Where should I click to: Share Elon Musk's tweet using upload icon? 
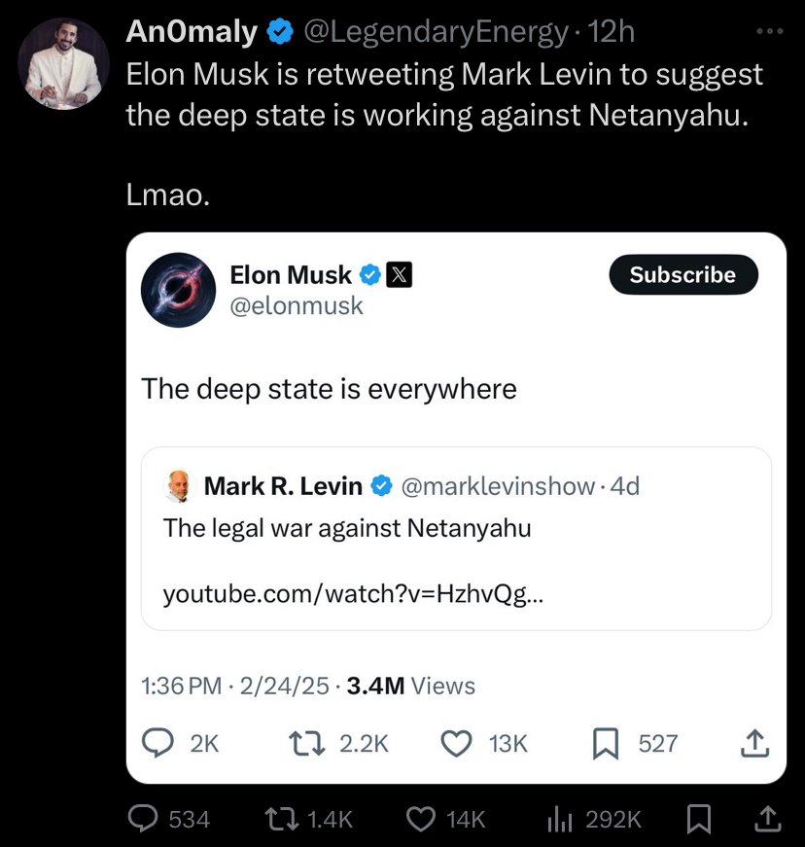[x=754, y=743]
